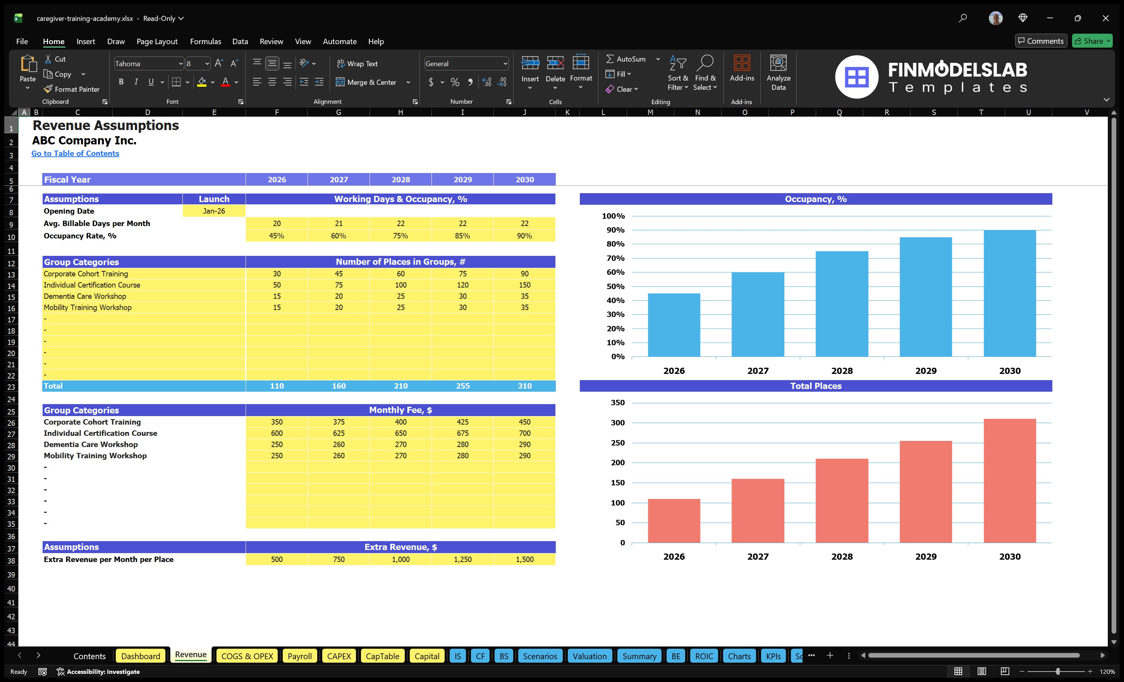Open the COGS & OPEX sheet
The height and width of the screenshot is (682, 1124).
pyautogui.click(x=247, y=656)
